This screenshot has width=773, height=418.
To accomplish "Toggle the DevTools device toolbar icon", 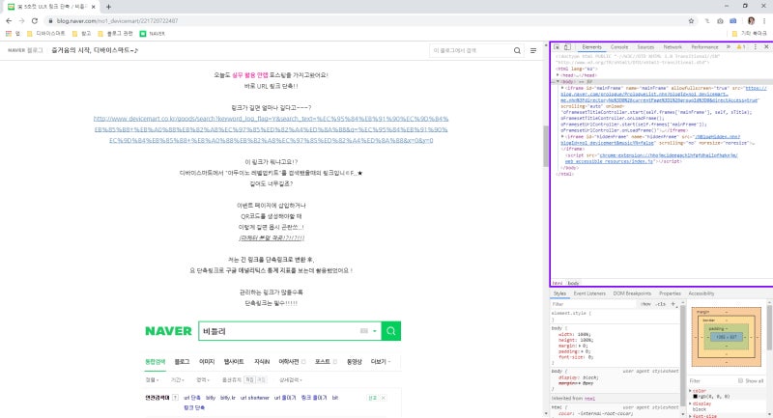I will click(567, 46).
